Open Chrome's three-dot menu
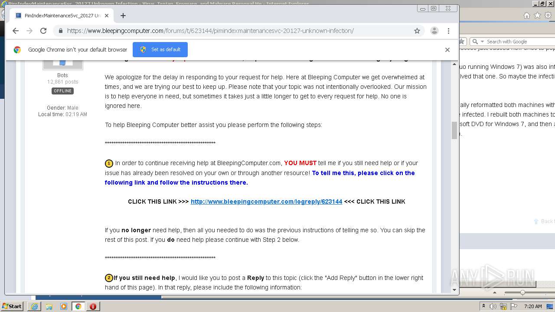This screenshot has height=312, width=555. pyautogui.click(x=448, y=31)
